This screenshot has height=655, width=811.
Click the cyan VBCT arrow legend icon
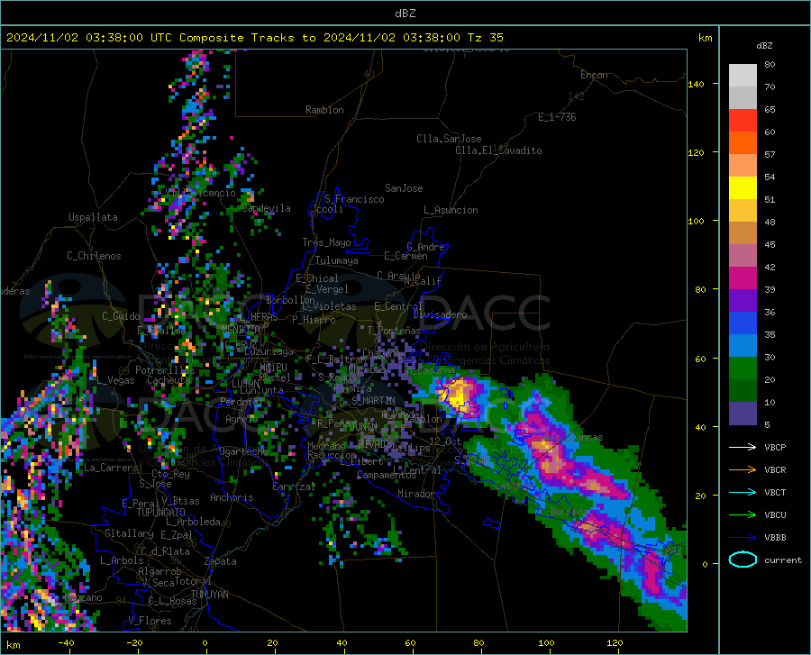(743, 492)
